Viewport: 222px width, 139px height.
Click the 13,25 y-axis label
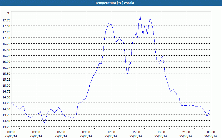click(x=6, y=127)
